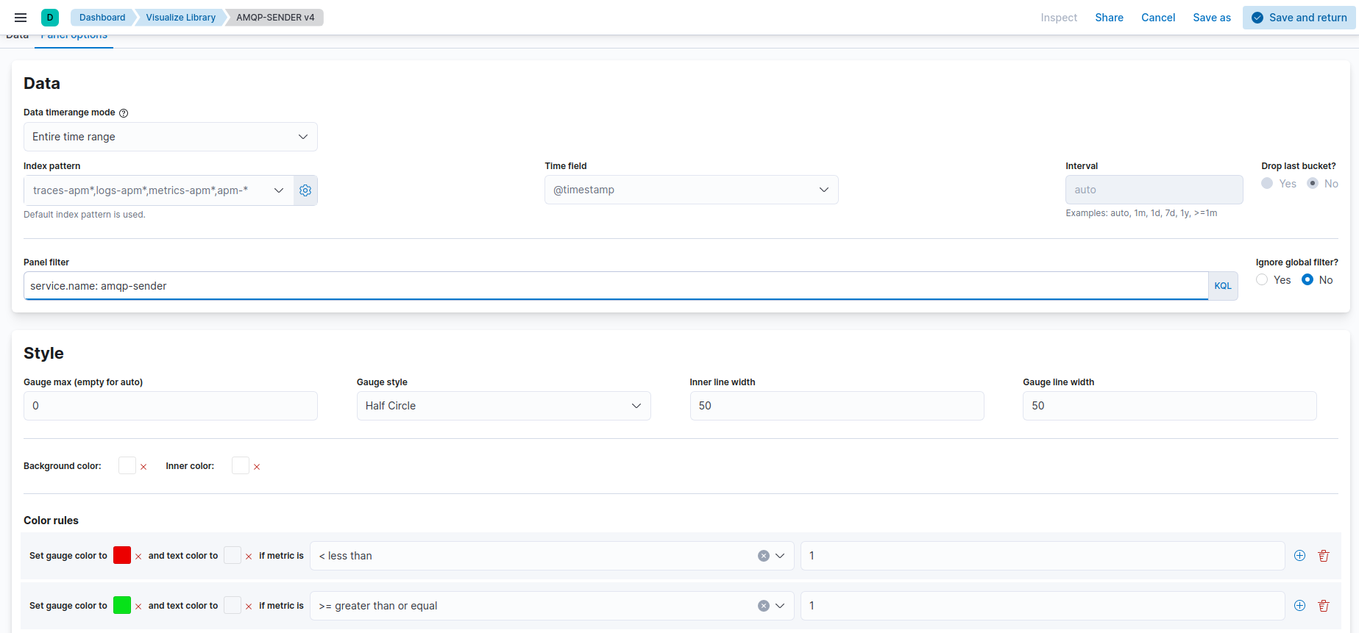Open the Gauge style dropdown
Viewport: 1359px width, 633px height.
point(504,406)
